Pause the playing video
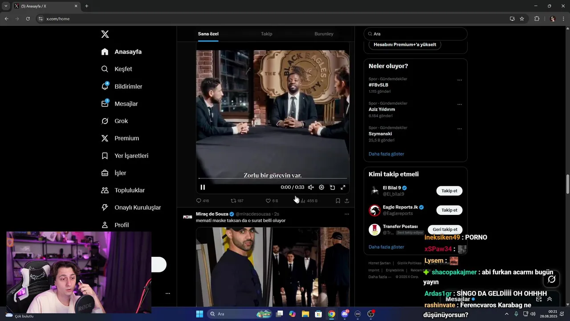570x321 pixels. [203, 187]
